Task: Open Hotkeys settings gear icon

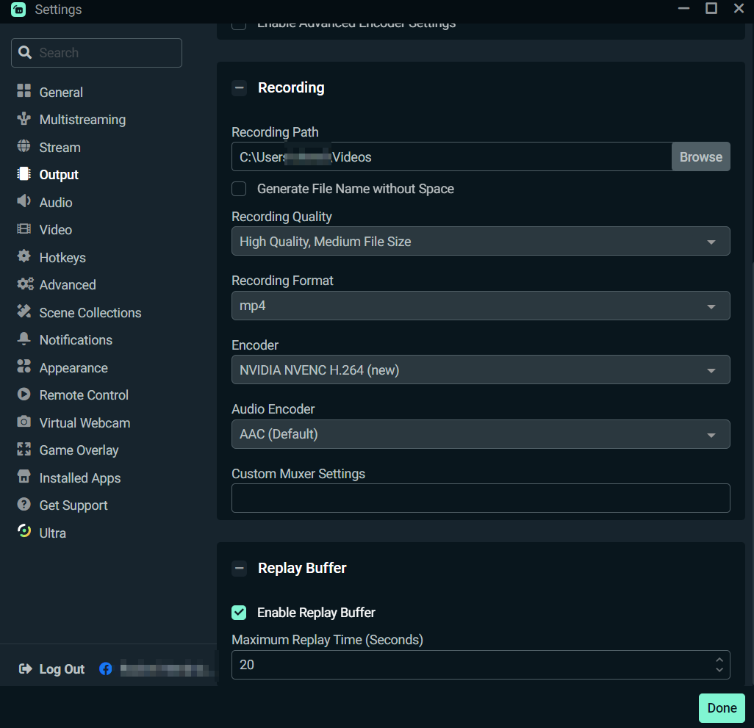Action: pos(23,257)
